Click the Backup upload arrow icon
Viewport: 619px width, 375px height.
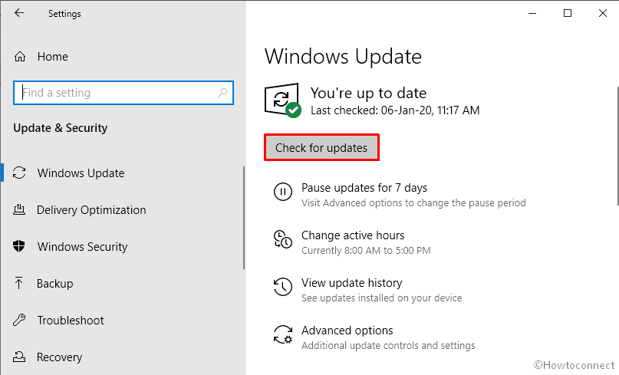[x=18, y=283]
